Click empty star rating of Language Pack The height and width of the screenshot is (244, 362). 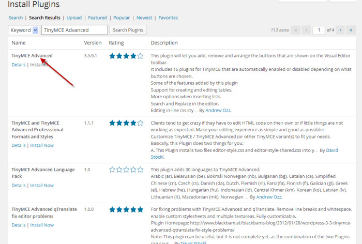coord(126,170)
